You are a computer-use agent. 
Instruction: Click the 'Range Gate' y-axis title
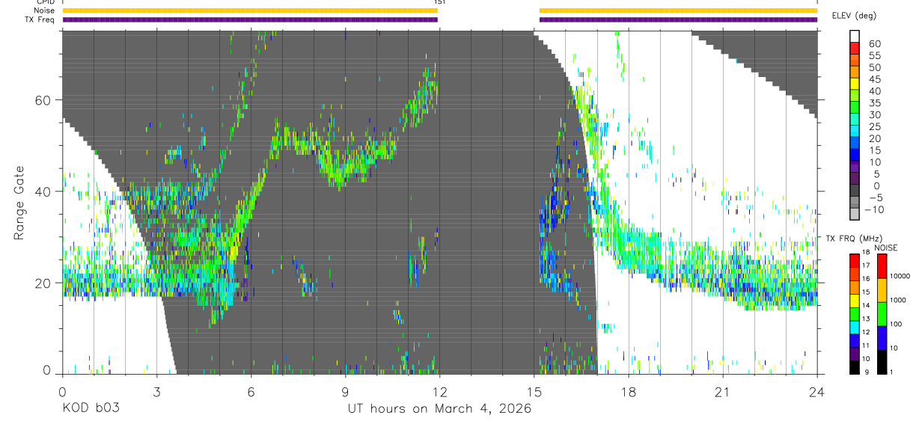click(20, 202)
